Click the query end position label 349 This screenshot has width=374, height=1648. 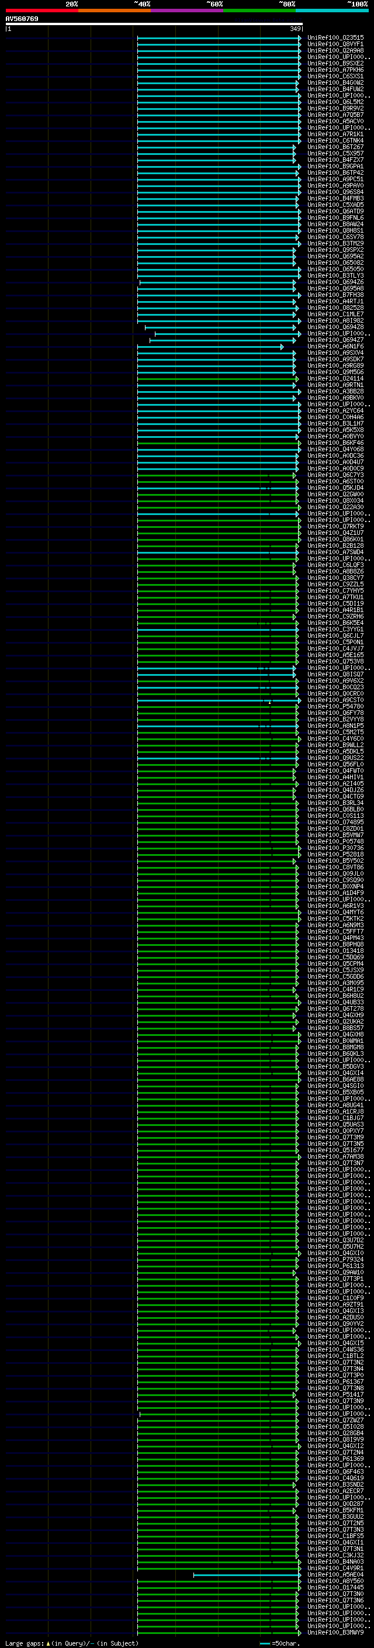click(x=295, y=29)
